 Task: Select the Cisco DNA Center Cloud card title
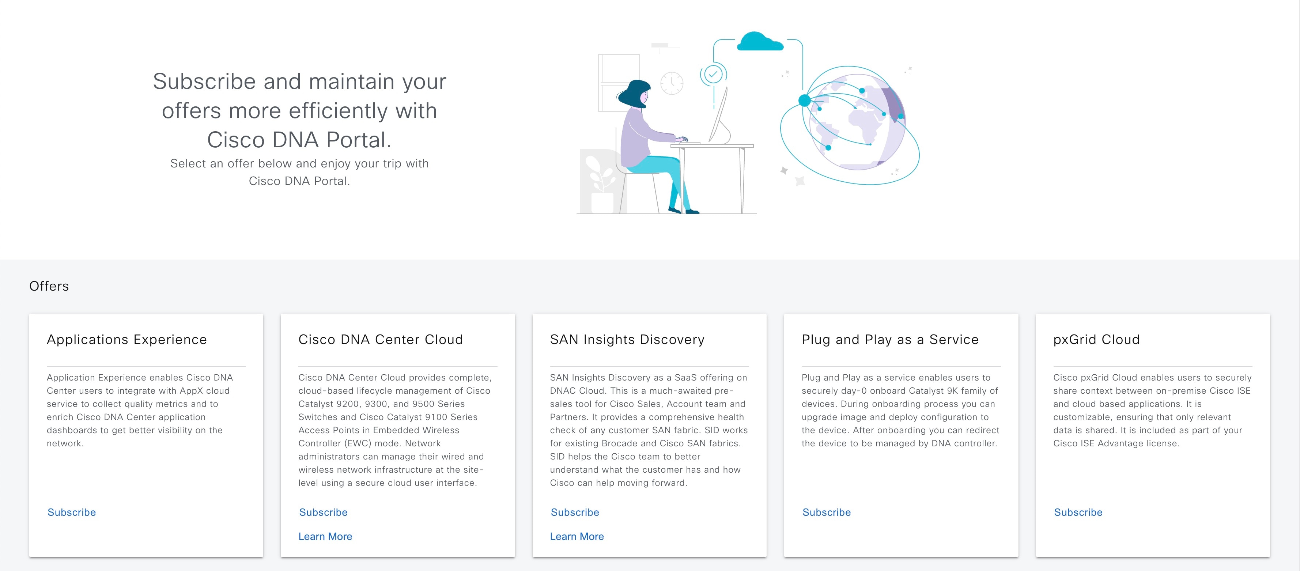tap(381, 340)
